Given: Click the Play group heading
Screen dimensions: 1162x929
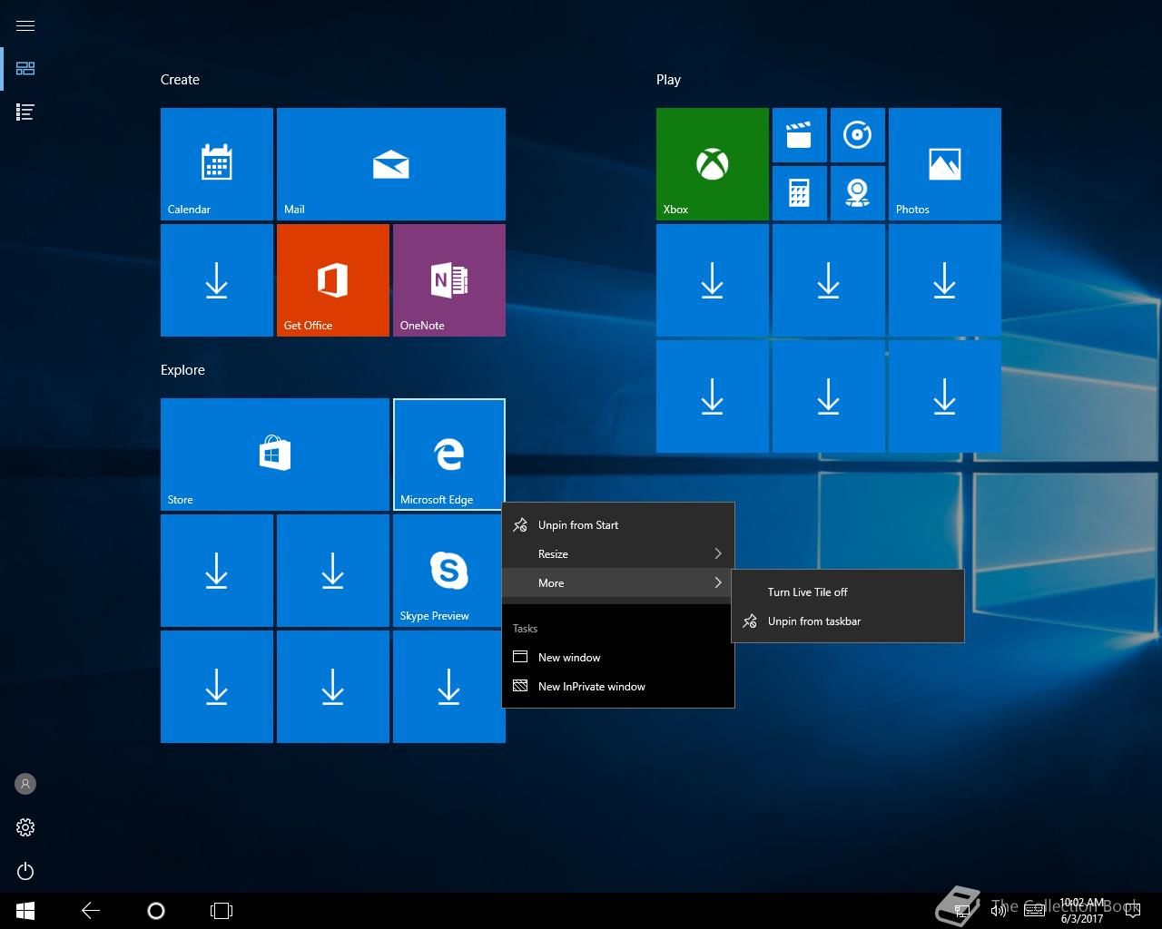Looking at the screenshot, I should point(668,80).
